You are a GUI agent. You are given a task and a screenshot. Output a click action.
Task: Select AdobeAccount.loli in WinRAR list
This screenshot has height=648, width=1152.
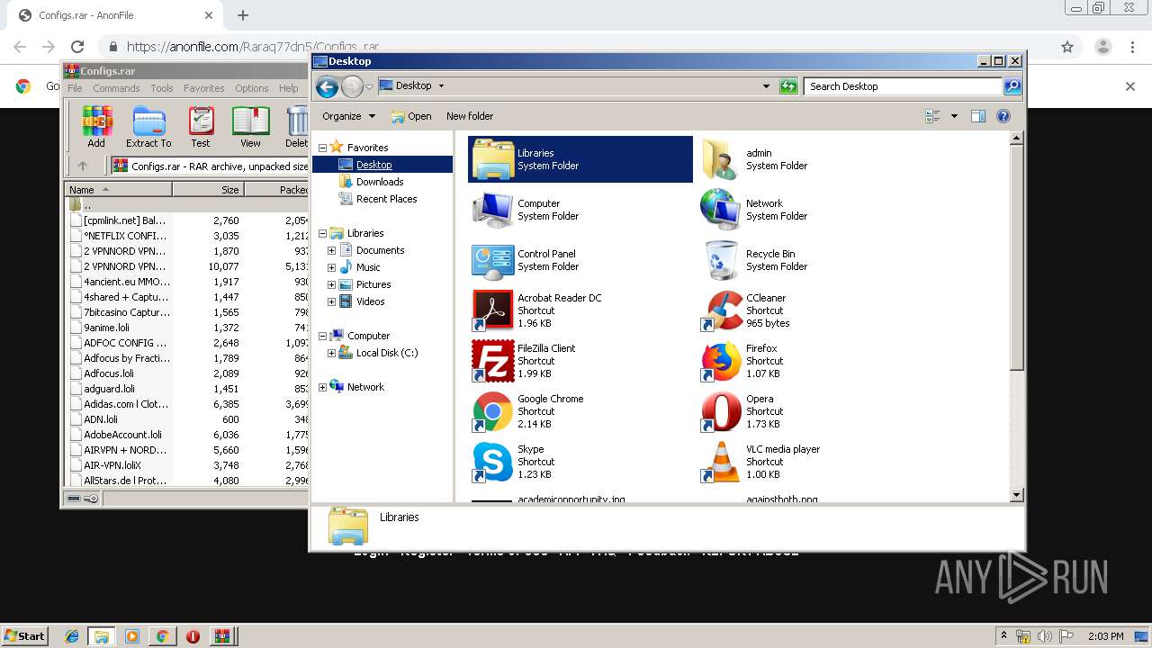coord(122,435)
